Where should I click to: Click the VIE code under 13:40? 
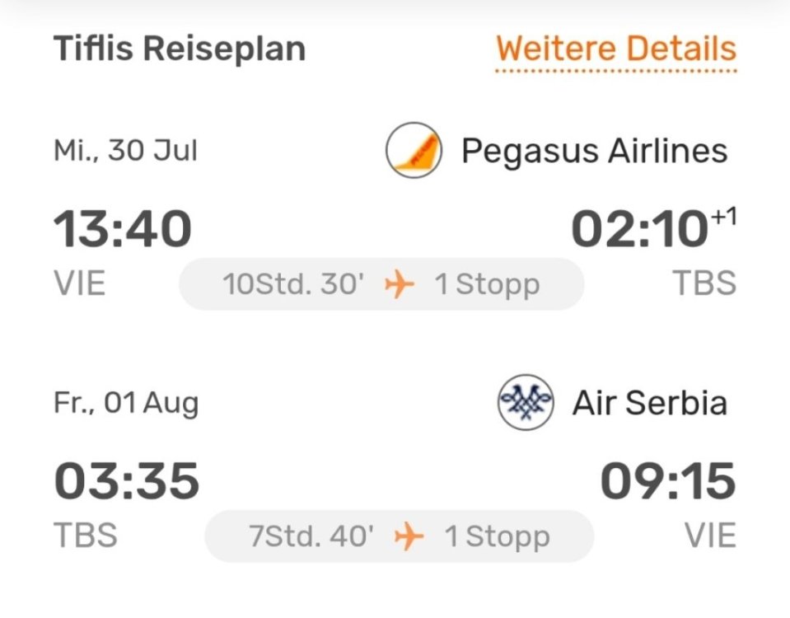(x=80, y=283)
